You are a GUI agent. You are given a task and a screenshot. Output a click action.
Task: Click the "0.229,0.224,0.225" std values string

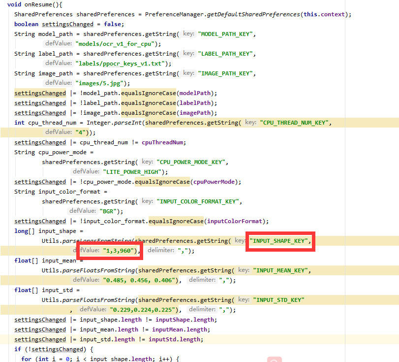pos(142,309)
